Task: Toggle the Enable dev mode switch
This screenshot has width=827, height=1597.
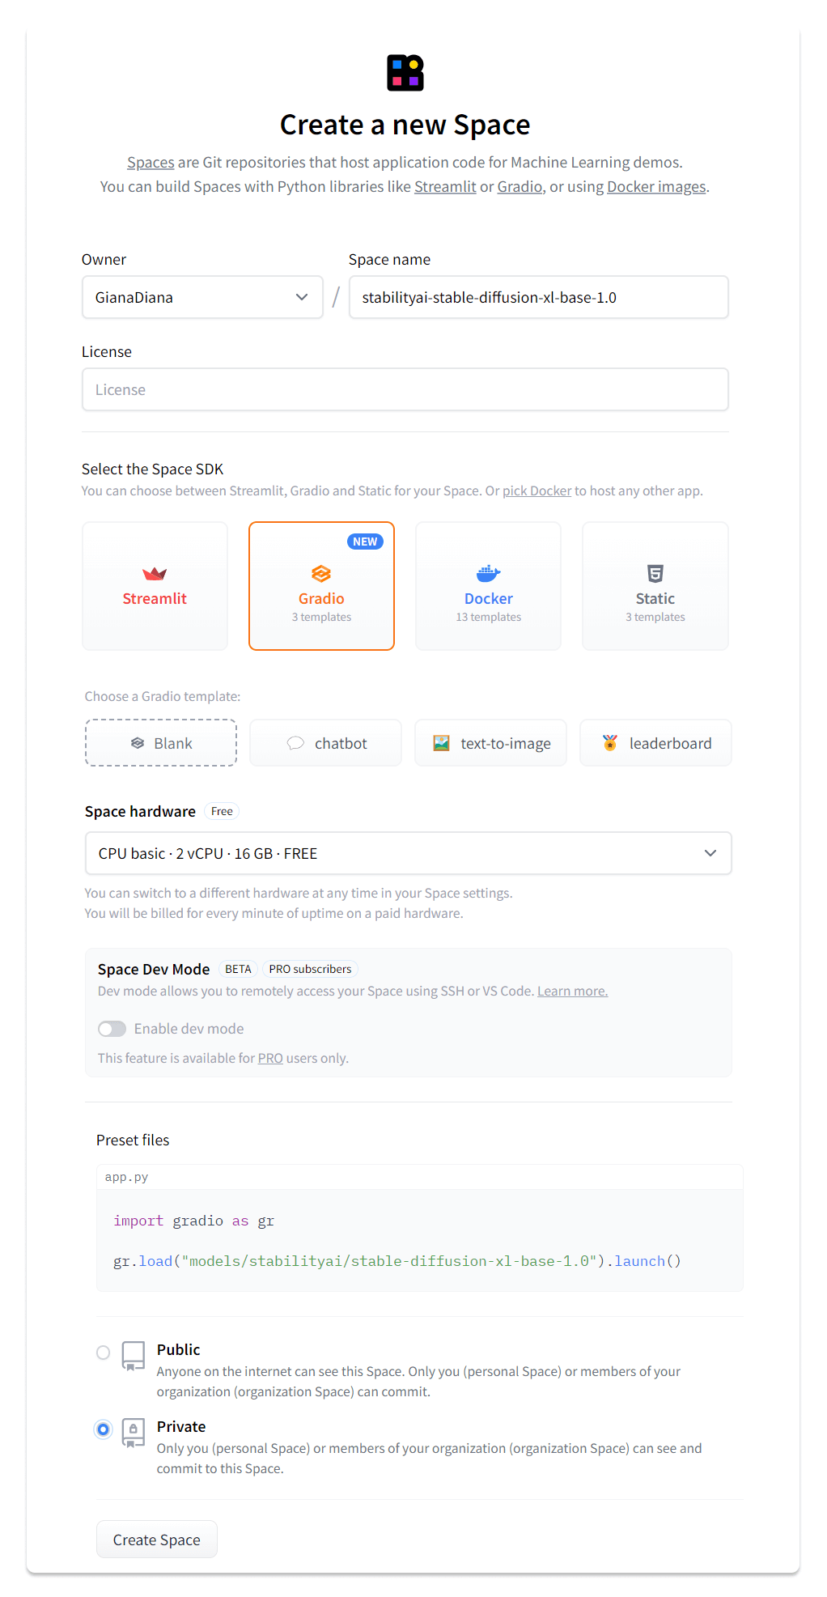Action: tap(112, 1029)
